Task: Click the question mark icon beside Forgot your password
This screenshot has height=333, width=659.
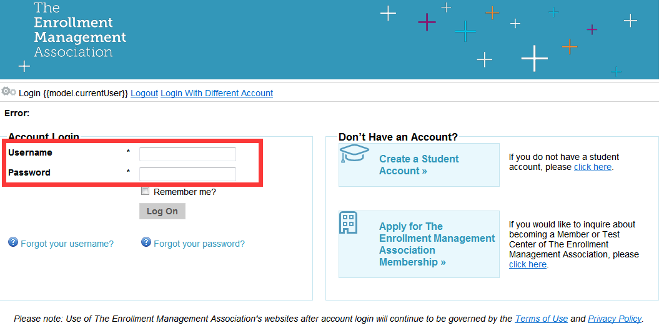Action: [x=146, y=242]
